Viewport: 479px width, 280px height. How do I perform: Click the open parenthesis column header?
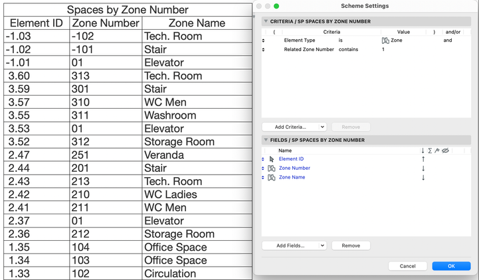[x=274, y=32]
